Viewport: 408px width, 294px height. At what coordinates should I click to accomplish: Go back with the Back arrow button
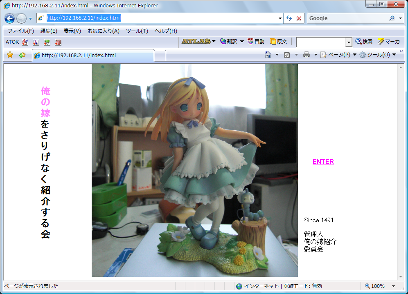10,18
